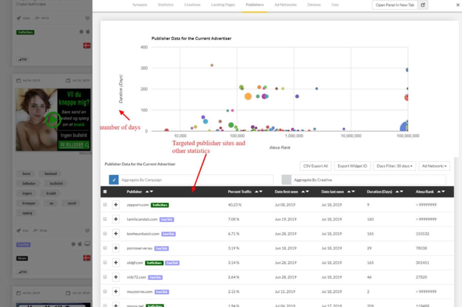Click the heart icon beside 416 stats
This screenshot has height=307, width=462.
(x=87, y=231)
